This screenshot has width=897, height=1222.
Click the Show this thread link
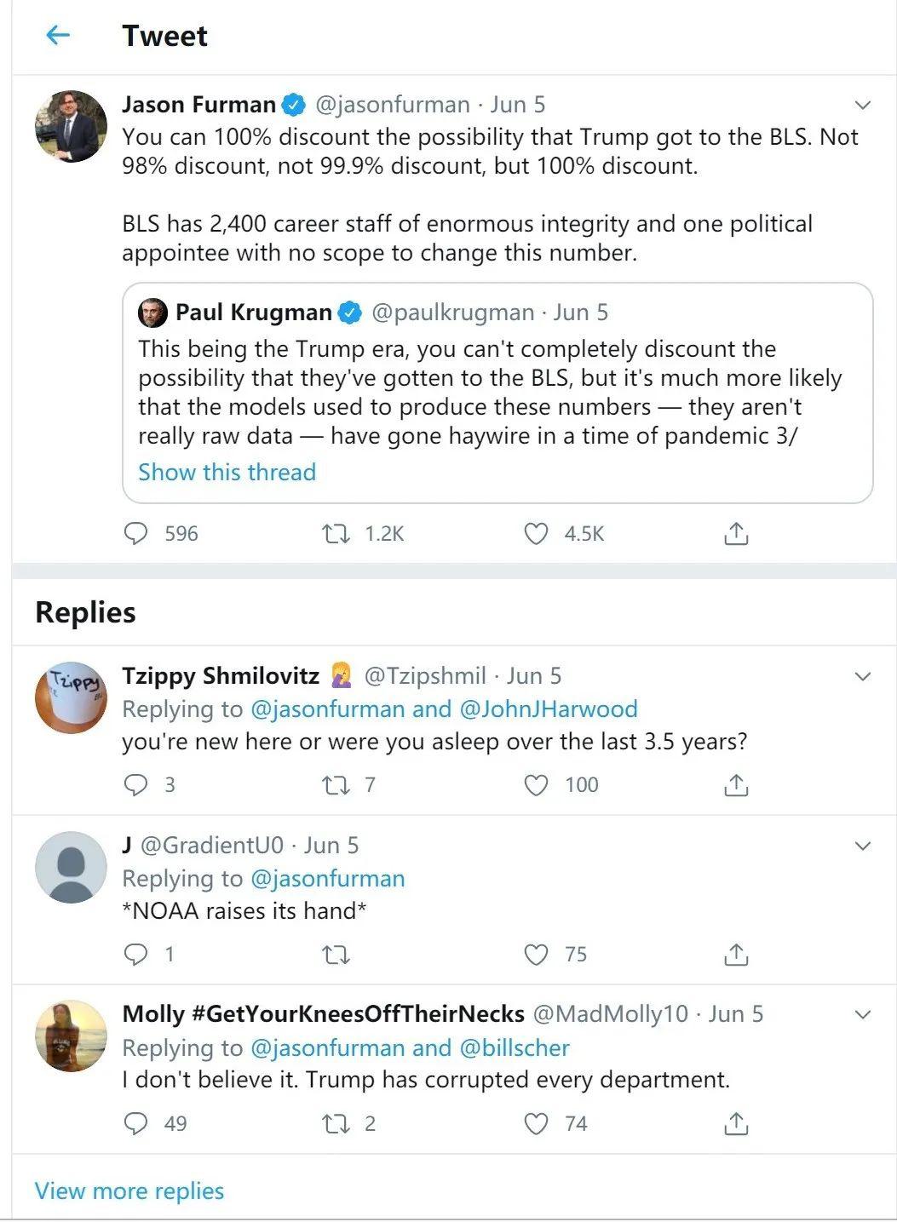tap(227, 472)
